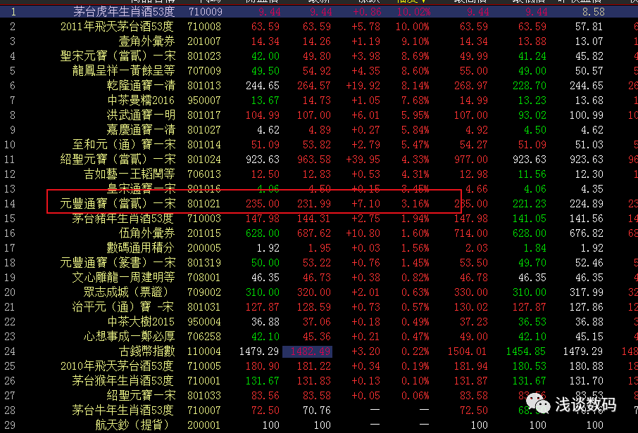Choose the 中茶曼糯2016 entry
The height and width of the screenshot is (433, 638).
pos(141,101)
